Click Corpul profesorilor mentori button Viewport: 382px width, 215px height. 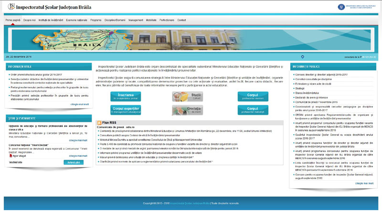click(x=253, y=97)
